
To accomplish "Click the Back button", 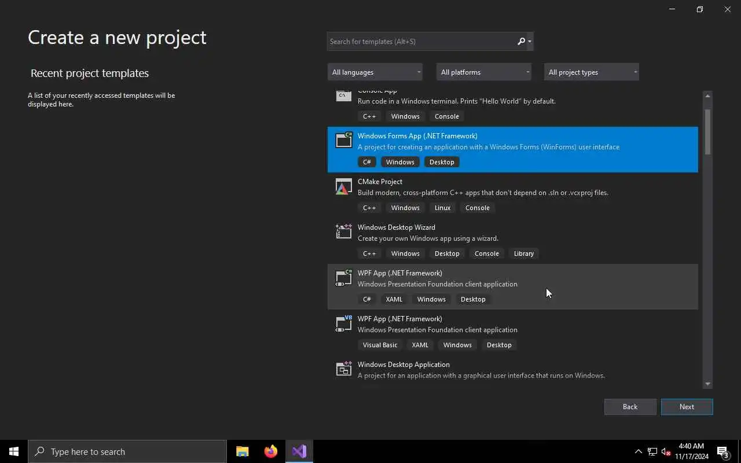I will tap(630, 407).
